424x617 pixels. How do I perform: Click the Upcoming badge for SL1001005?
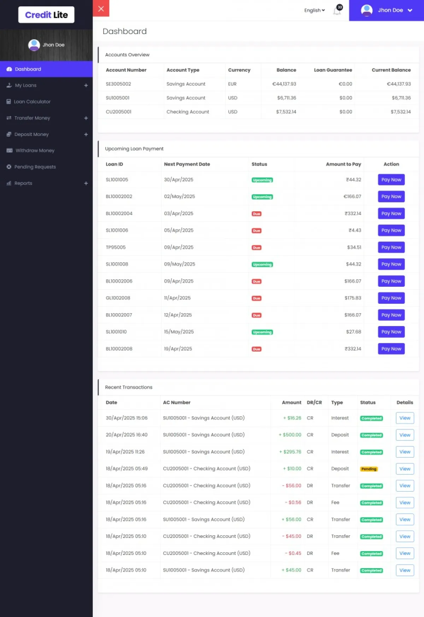[x=262, y=180]
